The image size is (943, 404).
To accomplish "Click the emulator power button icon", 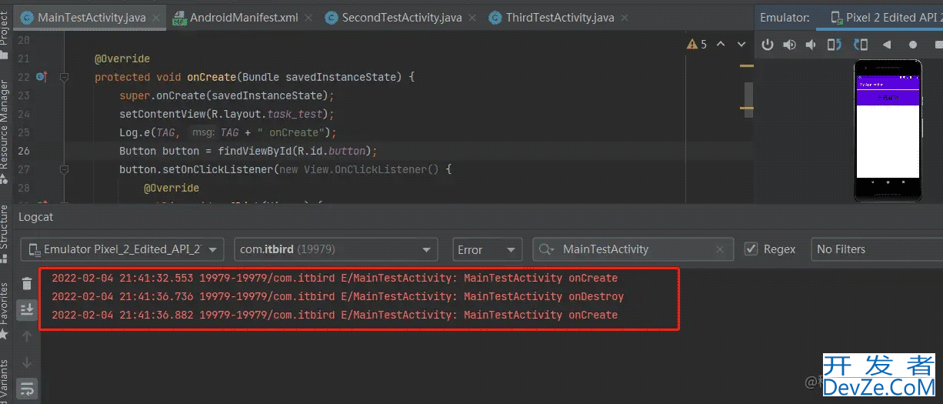I will click(x=767, y=45).
